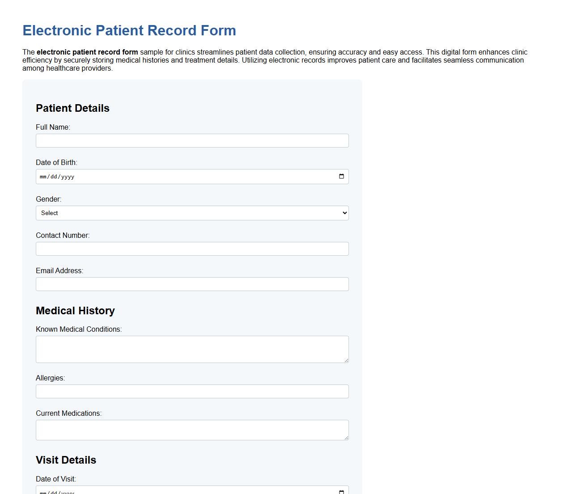
Task: Click the Email Address text box
Action: pyautogui.click(x=192, y=284)
